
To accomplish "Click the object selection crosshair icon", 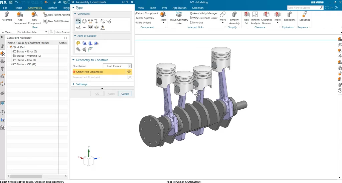I will pos(129,72).
